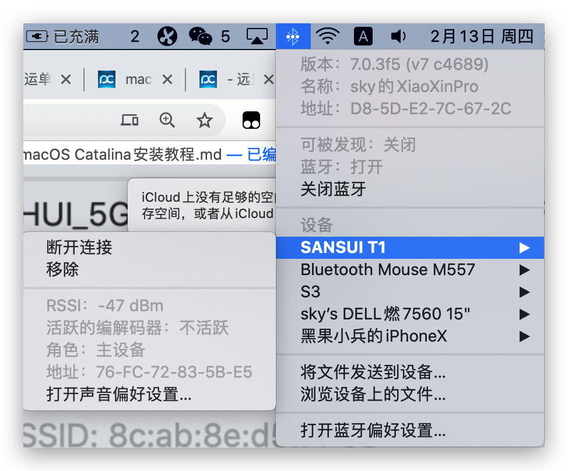Open the volume control icon
Image resolution: width=568 pixels, height=471 pixels.
coord(398,36)
